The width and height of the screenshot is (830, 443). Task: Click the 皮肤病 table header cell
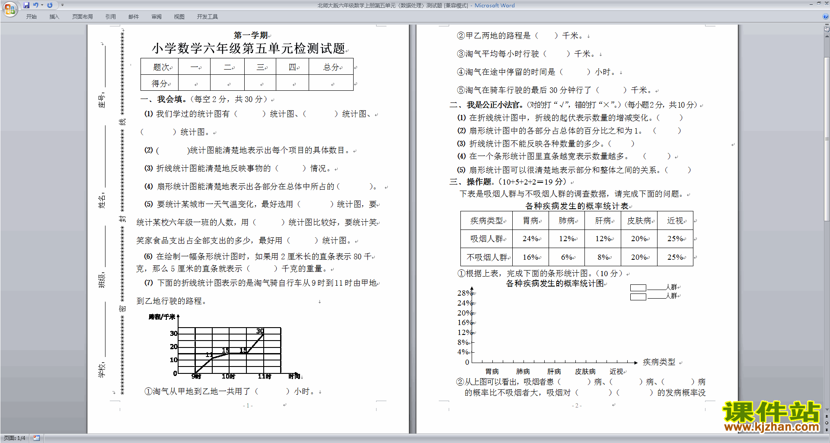click(639, 220)
